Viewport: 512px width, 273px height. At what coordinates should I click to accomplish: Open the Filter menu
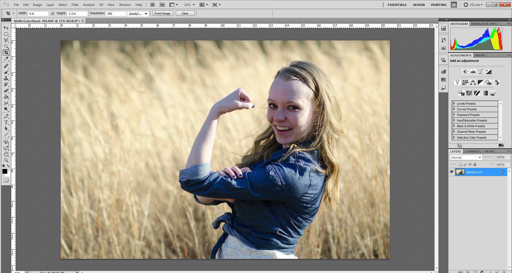pos(75,5)
